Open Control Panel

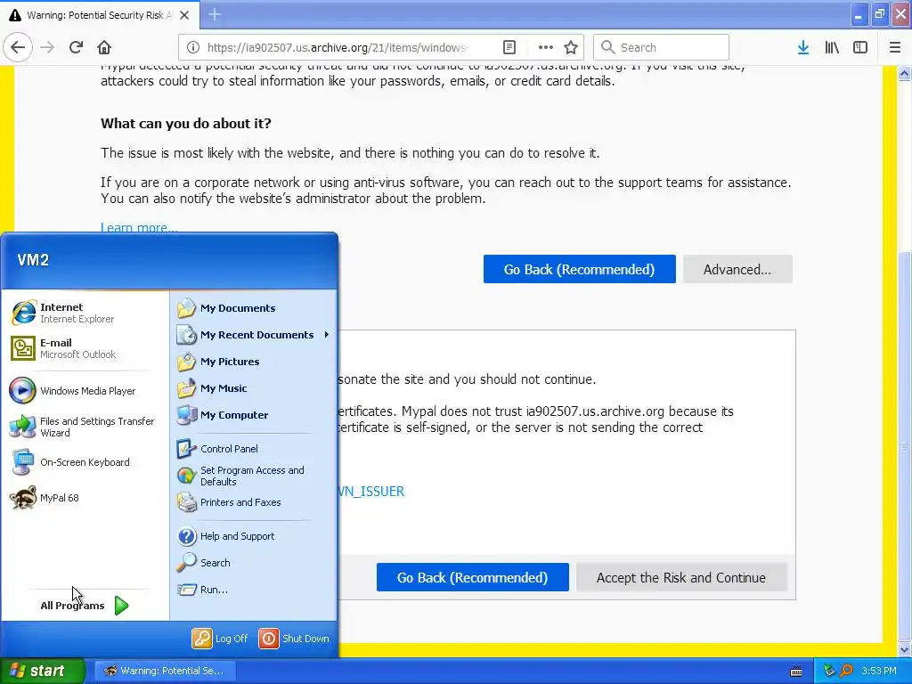click(254, 449)
